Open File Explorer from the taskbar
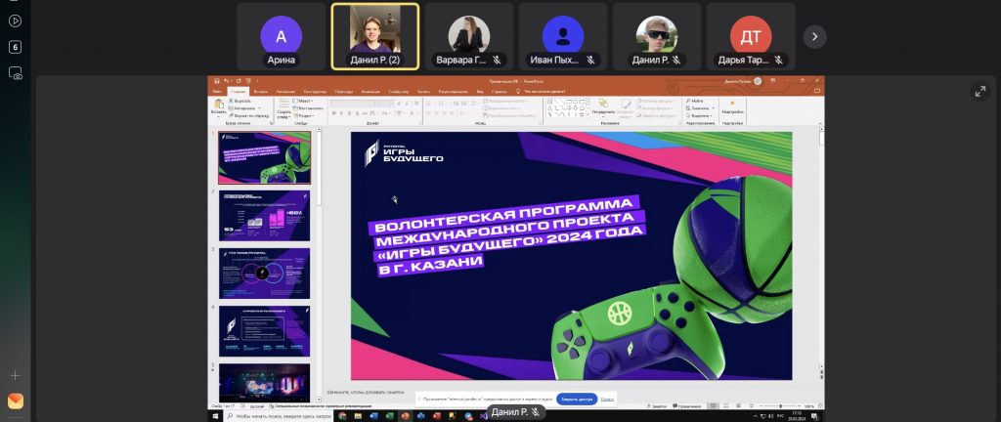The width and height of the screenshot is (1001, 422). tap(358, 416)
